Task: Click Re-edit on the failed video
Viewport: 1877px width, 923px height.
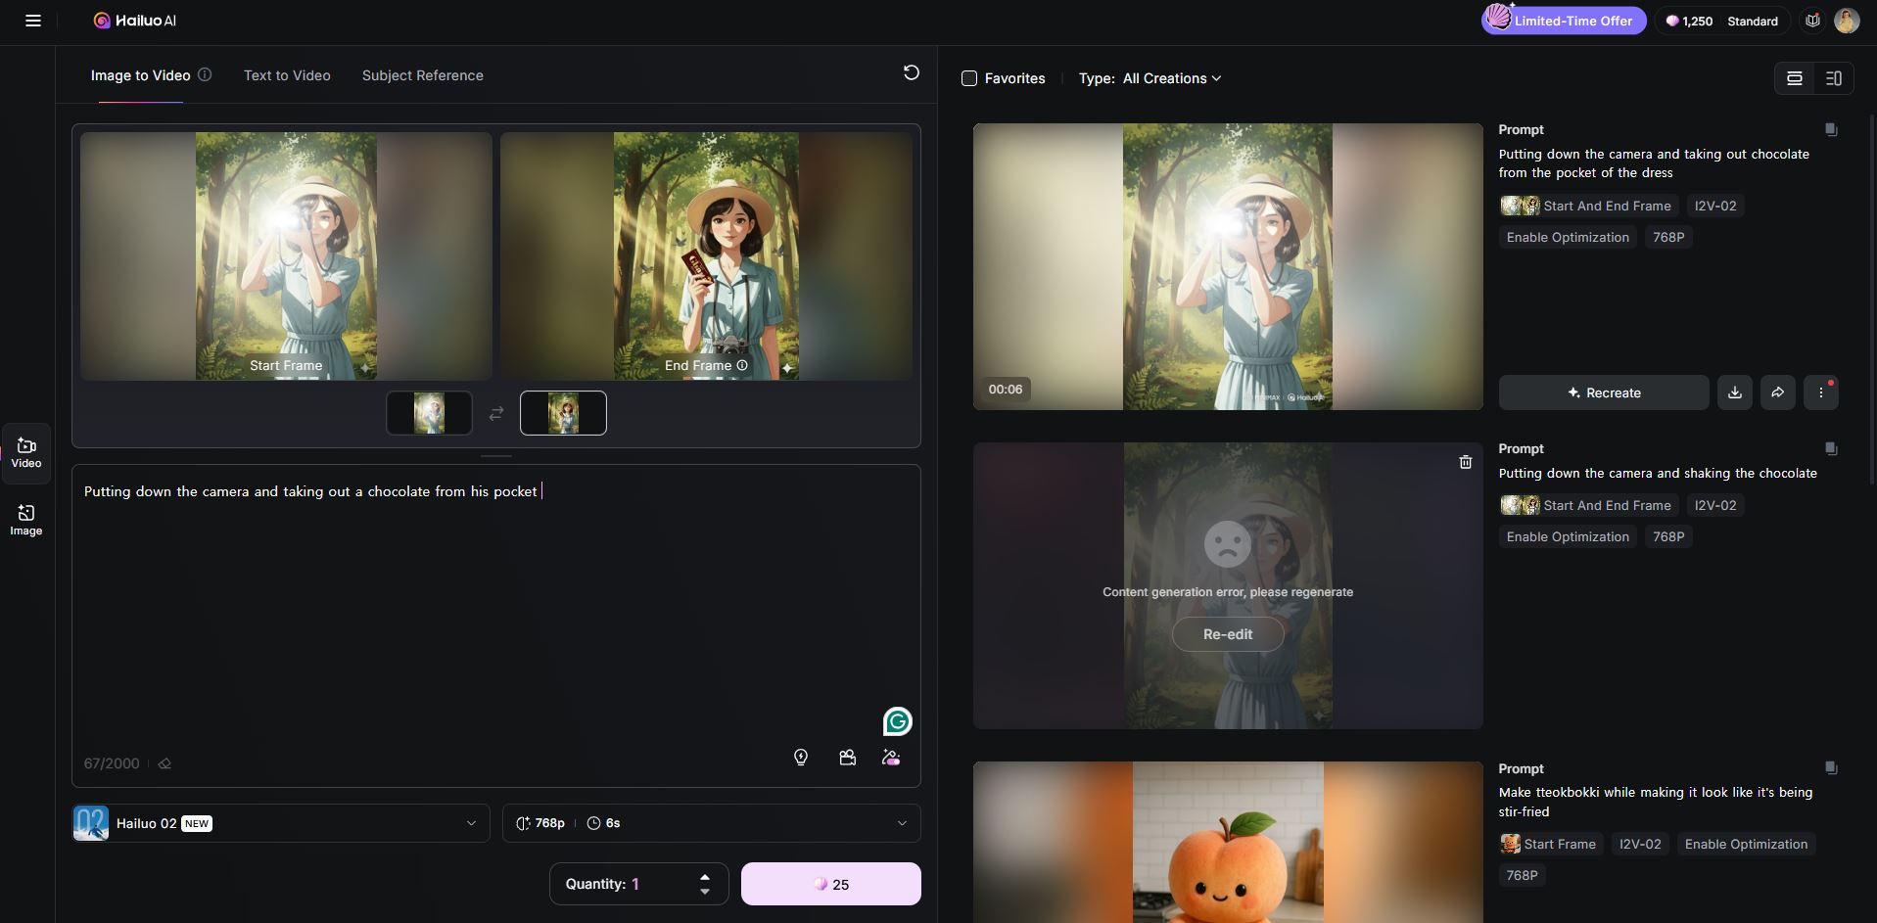Action: (x=1227, y=634)
